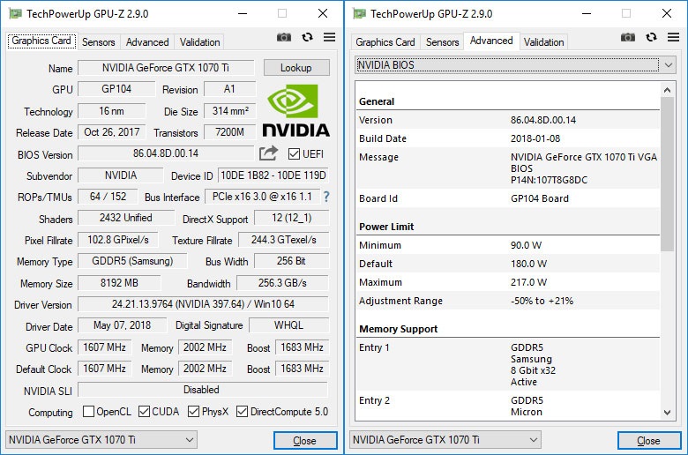Open the hamburger menu in the left window
The width and height of the screenshot is (688, 455).
pyautogui.click(x=329, y=37)
